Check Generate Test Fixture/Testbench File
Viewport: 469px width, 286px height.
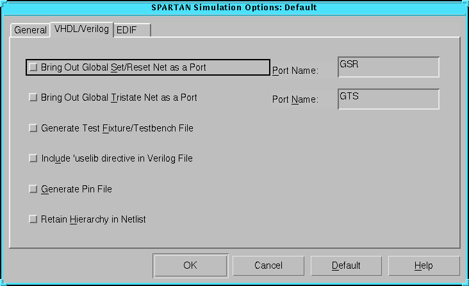[33, 128]
